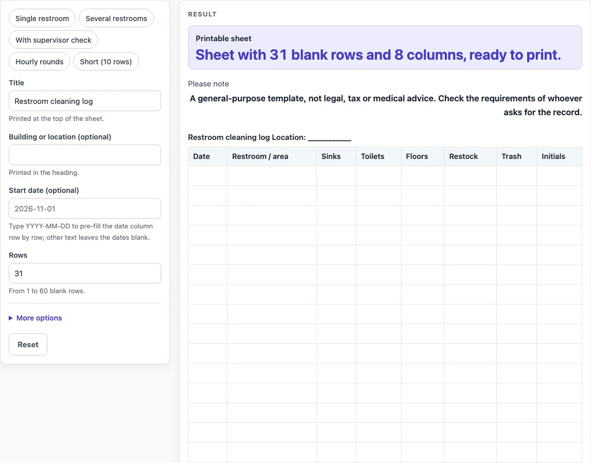Apply the With supervisor check preset
591x463 pixels.
tap(53, 40)
